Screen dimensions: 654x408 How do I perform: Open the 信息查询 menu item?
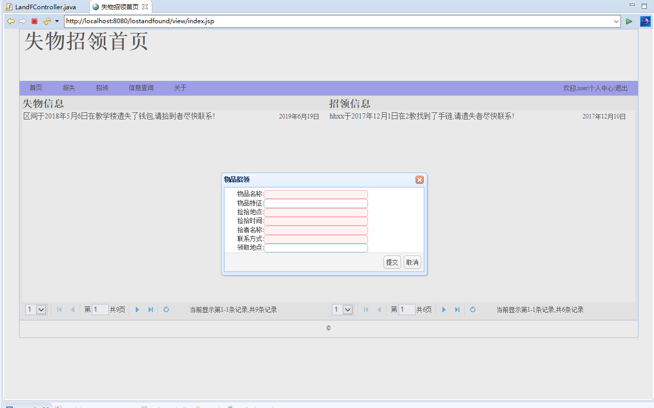141,88
